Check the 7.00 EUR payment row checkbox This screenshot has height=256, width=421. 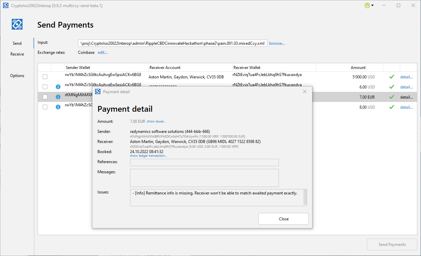click(45, 97)
